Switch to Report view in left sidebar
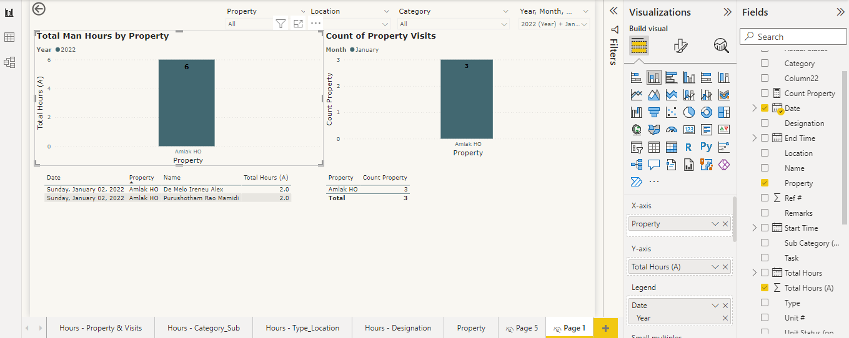Screen dimensions: 849x338 pos(9,12)
